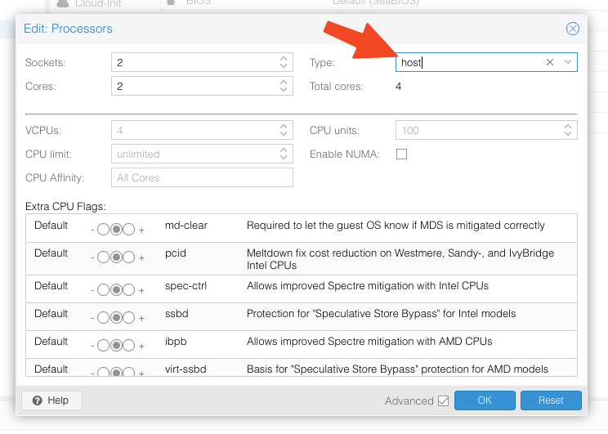
Task: Click the CPU Affinity input field
Action: pyautogui.click(x=201, y=177)
